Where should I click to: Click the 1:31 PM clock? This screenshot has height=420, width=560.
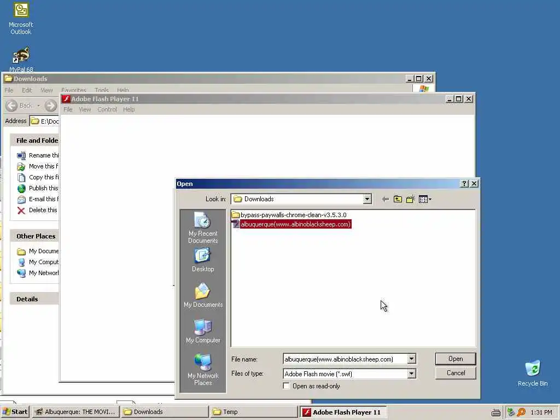point(541,412)
